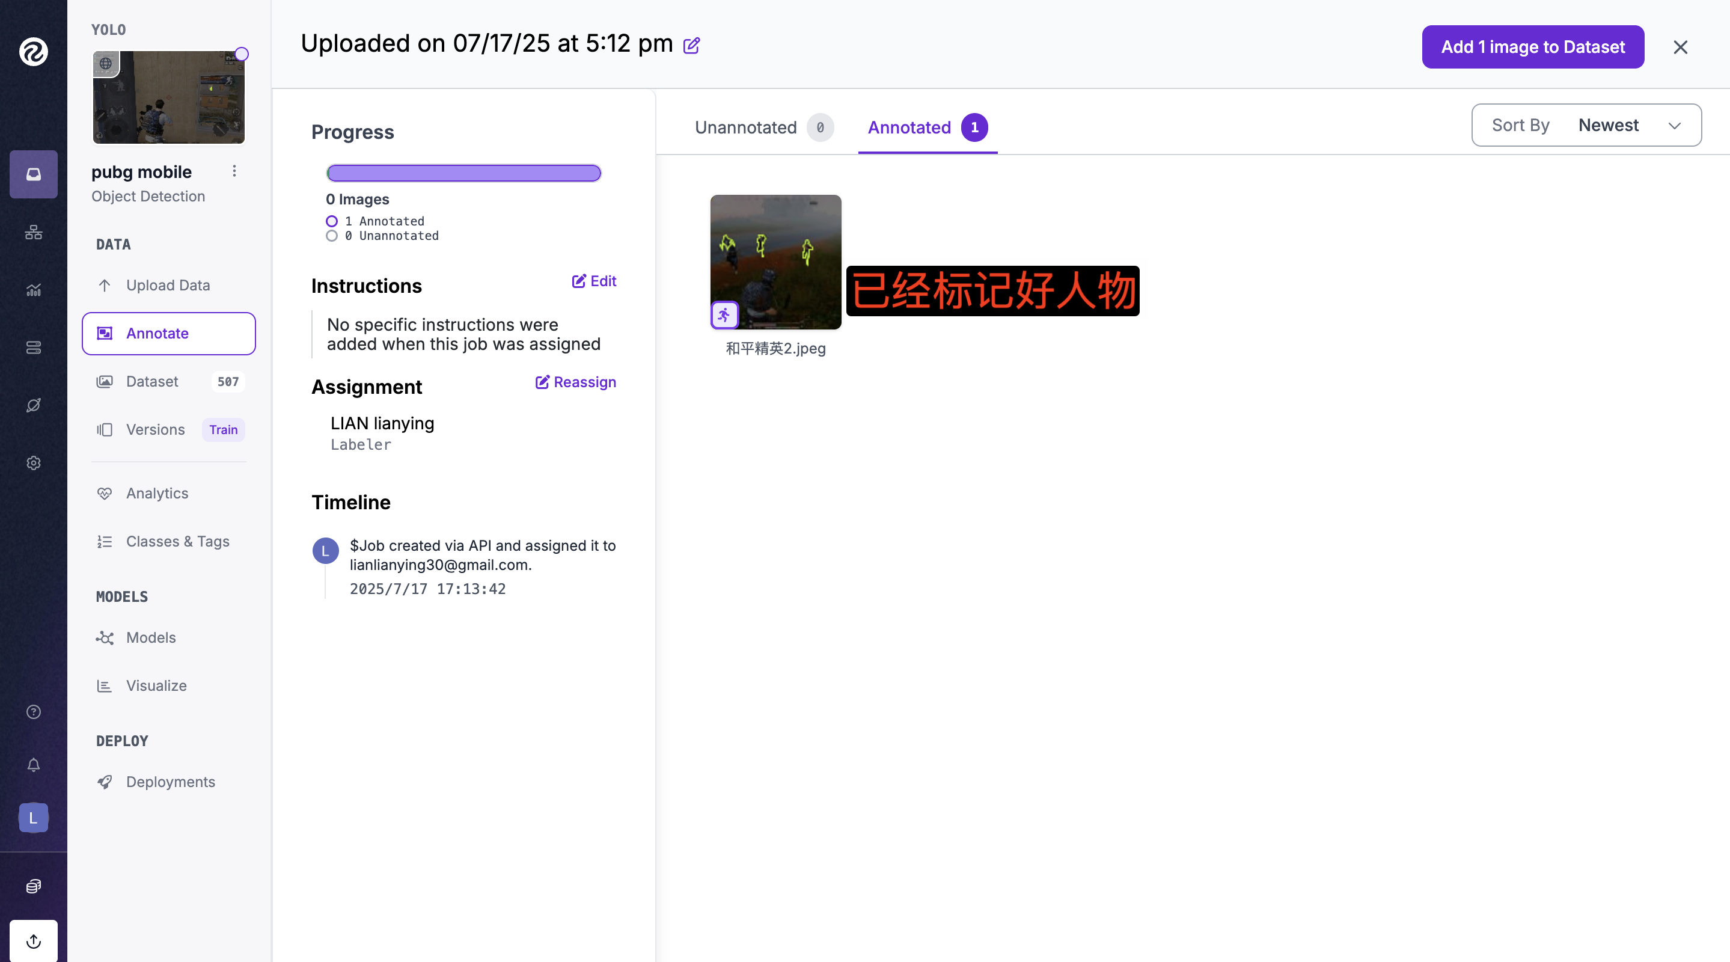1730x962 pixels.
Task: Click the L avatar in the Timeline
Action: coord(326,551)
